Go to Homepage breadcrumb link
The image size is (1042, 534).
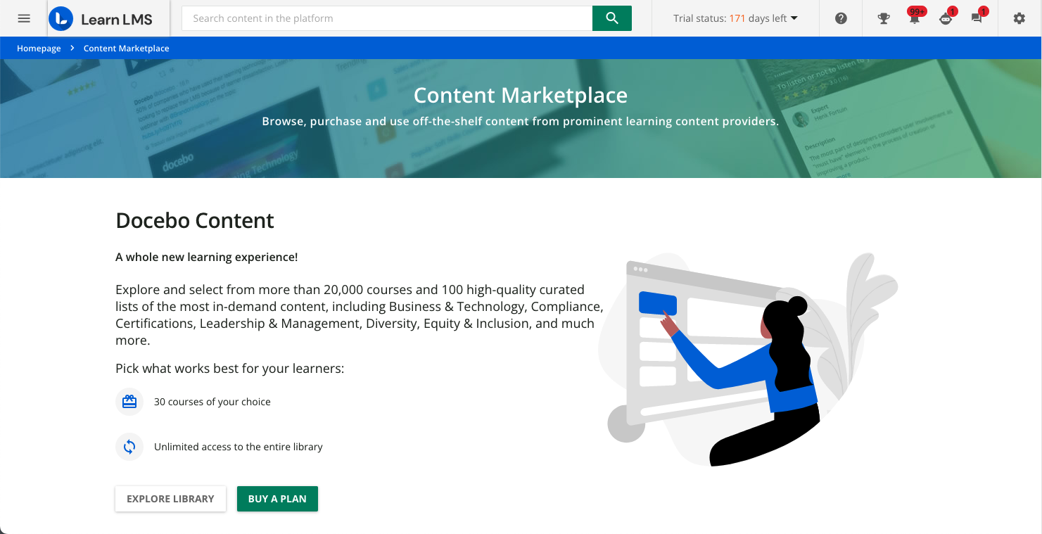(x=39, y=49)
